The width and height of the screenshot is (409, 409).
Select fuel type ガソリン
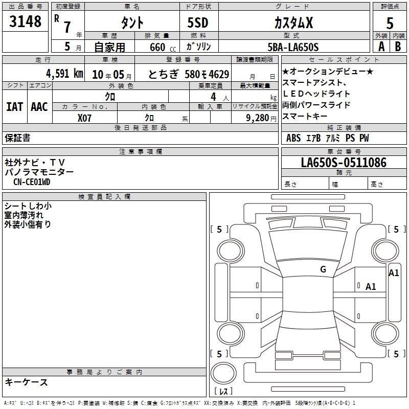point(198,47)
